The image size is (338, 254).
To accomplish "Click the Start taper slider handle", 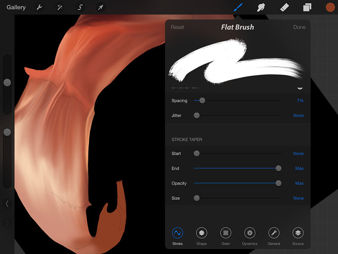I will [197, 153].
